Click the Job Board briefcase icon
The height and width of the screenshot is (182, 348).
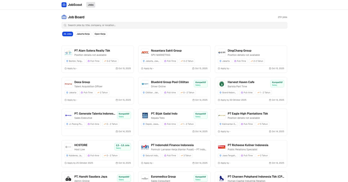[64, 17]
